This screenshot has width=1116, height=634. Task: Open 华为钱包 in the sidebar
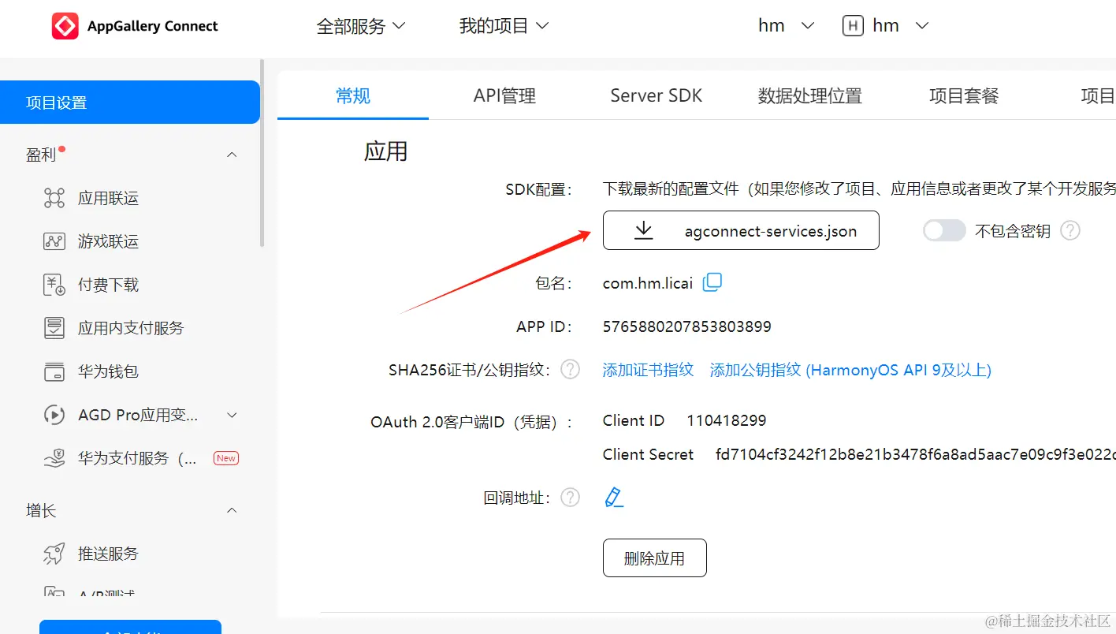108,371
